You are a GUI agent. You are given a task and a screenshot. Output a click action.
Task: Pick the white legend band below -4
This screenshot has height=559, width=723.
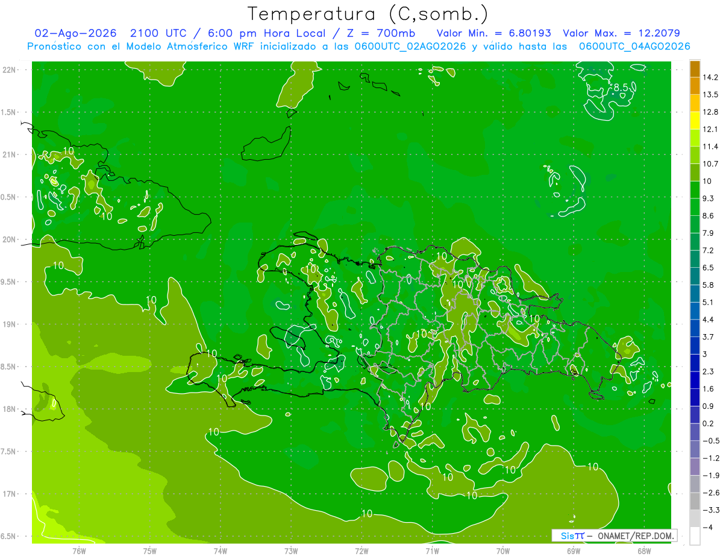coord(695,536)
